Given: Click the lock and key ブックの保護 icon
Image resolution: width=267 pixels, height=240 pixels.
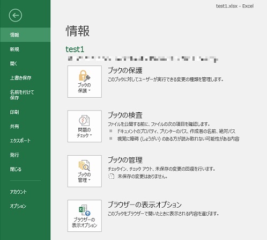Looking at the screenshot, I should click(85, 75).
